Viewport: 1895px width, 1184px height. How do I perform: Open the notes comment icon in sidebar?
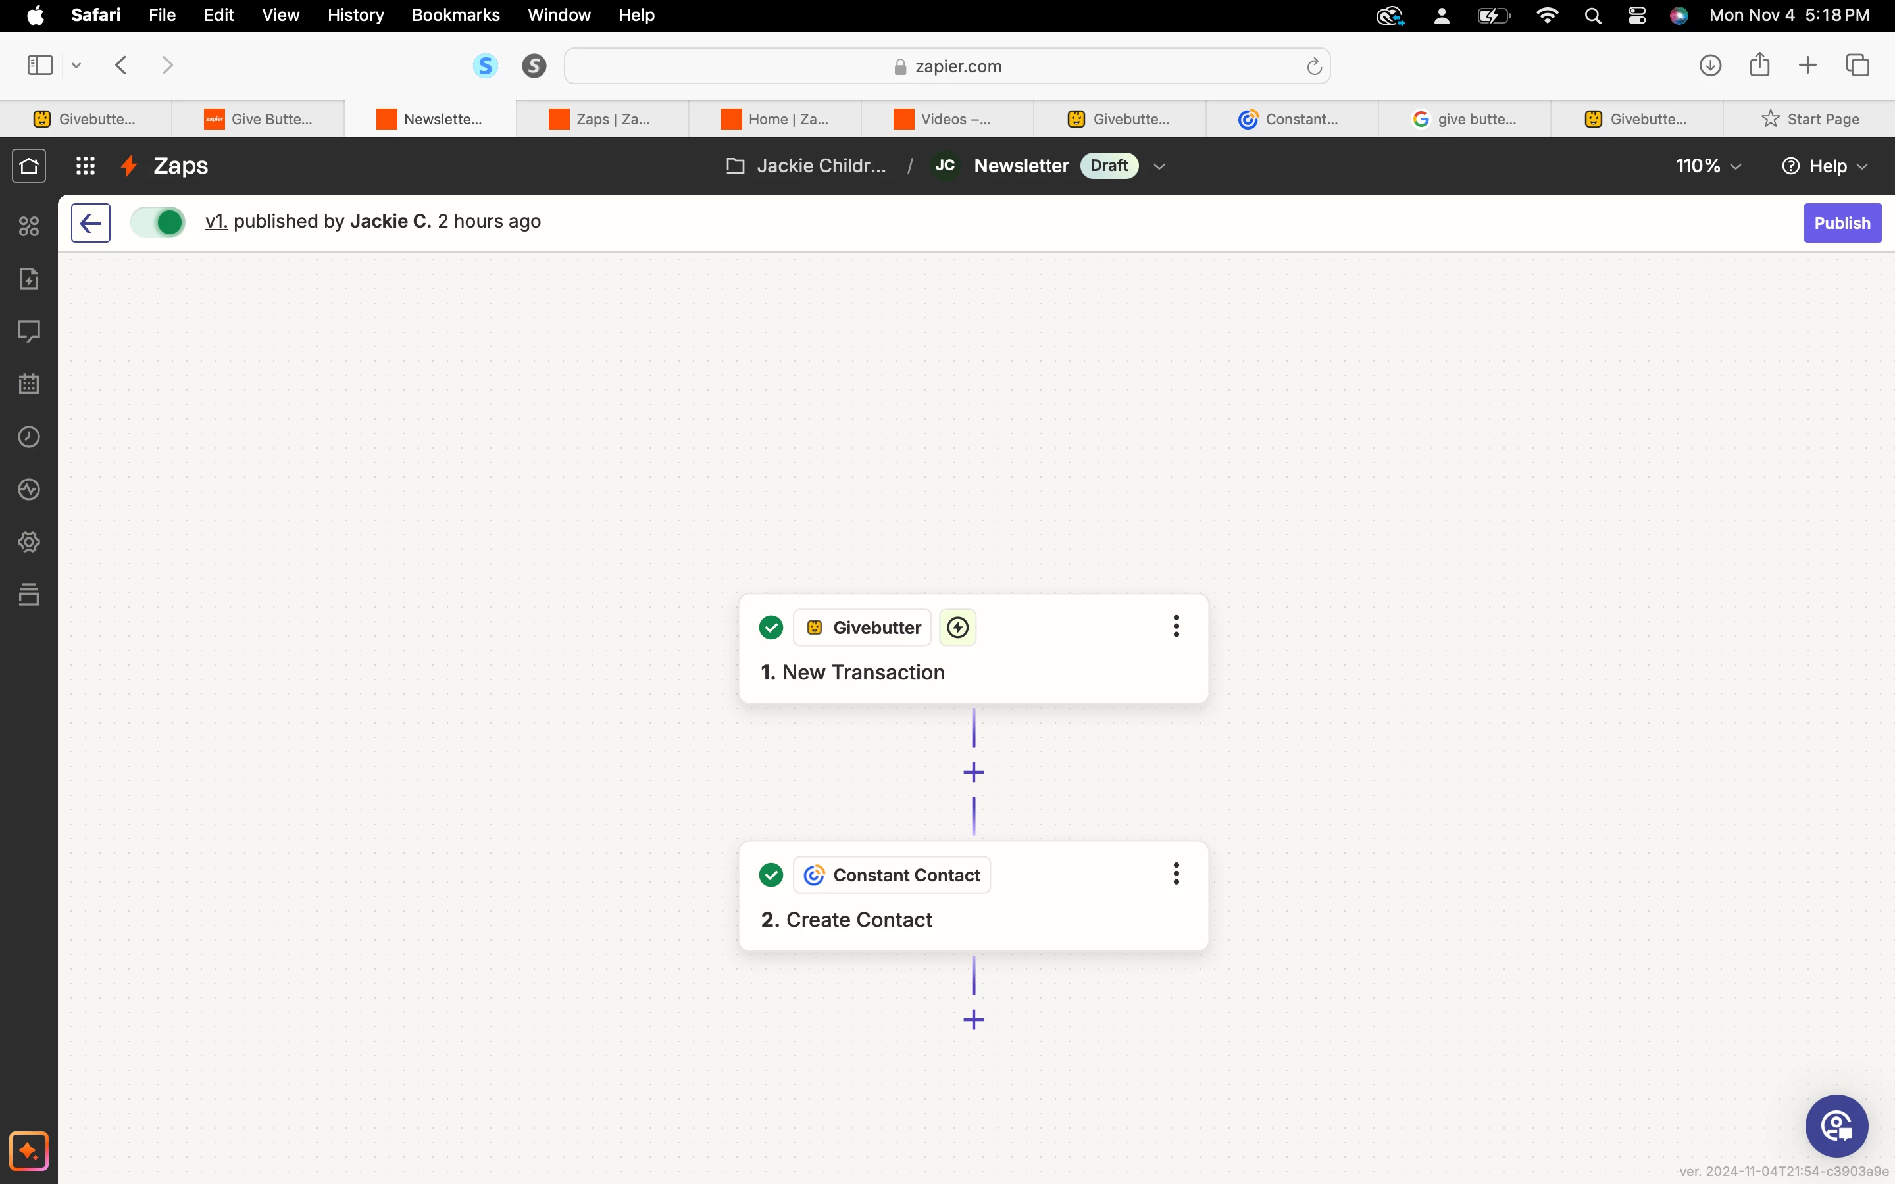click(x=29, y=332)
